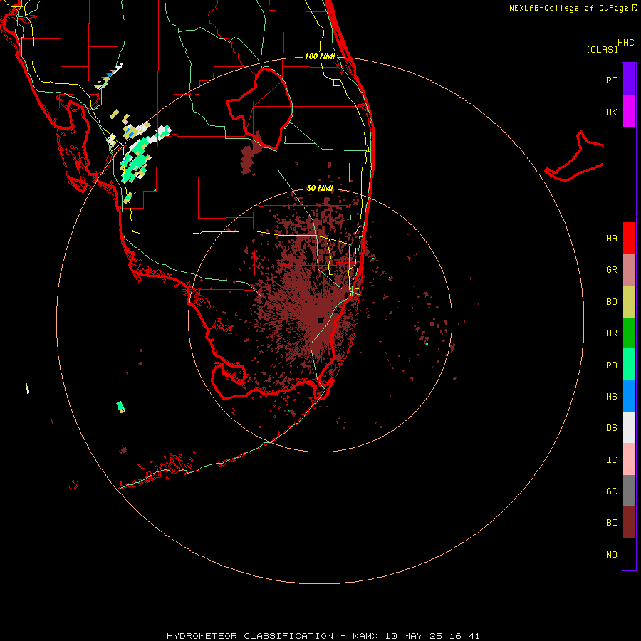
Task: Click the RF legend label
Action: click(x=611, y=80)
